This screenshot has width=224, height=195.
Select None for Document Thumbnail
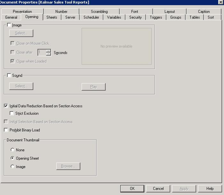12,150
